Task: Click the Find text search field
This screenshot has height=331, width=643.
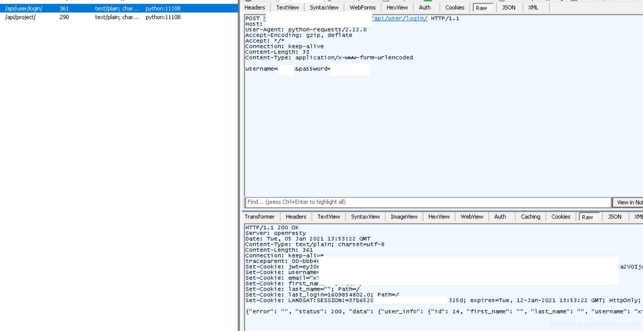Action: click(x=428, y=202)
